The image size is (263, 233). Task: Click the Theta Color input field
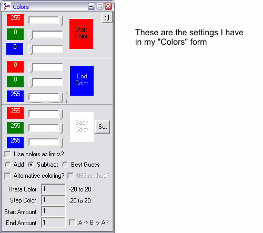[x=53, y=189]
